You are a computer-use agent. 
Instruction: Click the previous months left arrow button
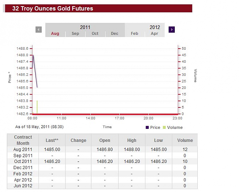pyautogui.click(x=39, y=29)
